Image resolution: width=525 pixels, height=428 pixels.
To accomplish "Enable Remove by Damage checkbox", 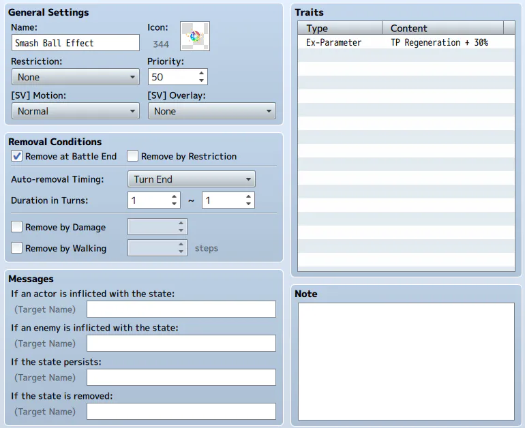I will [x=17, y=227].
